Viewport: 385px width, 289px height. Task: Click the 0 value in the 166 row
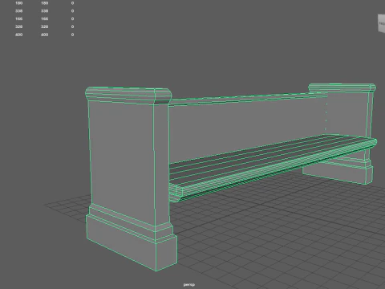(72, 18)
